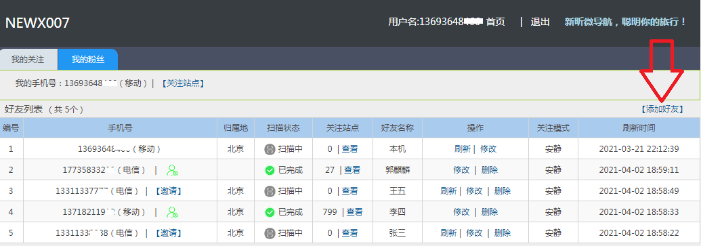Click 修改 for 王五
This screenshot has height=246, width=701.
pos(474,191)
